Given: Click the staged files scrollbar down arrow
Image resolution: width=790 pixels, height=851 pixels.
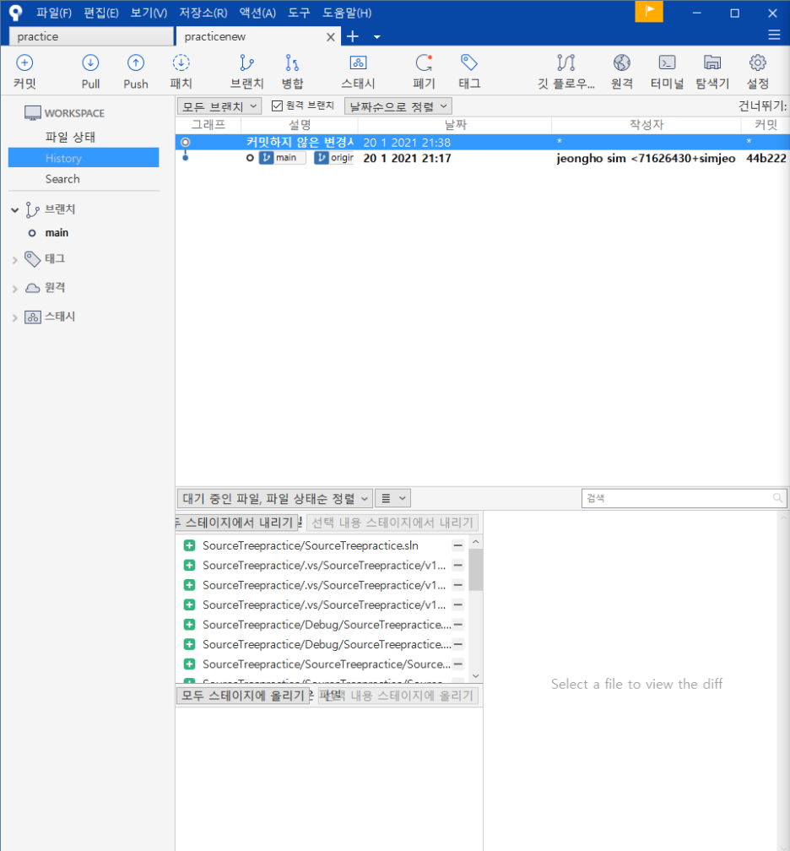Looking at the screenshot, I should tap(476, 676).
